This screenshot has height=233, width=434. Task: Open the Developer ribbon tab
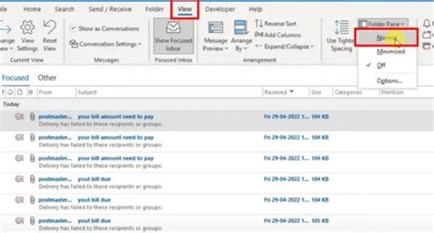[220, 9]
